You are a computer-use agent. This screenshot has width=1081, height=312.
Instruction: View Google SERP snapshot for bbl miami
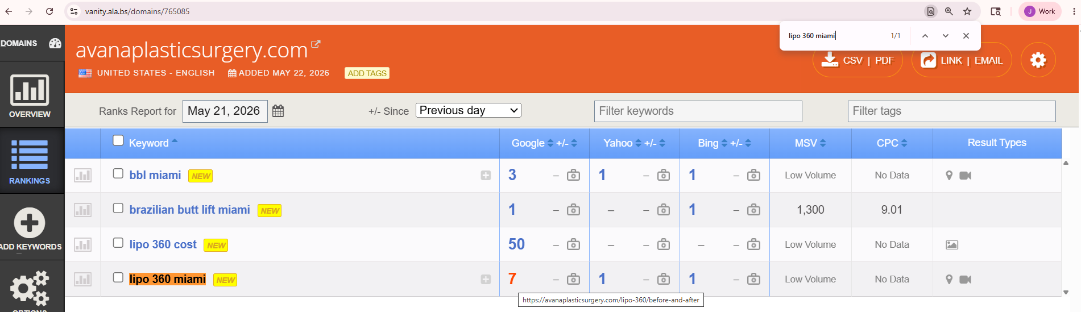coord(574,175)
